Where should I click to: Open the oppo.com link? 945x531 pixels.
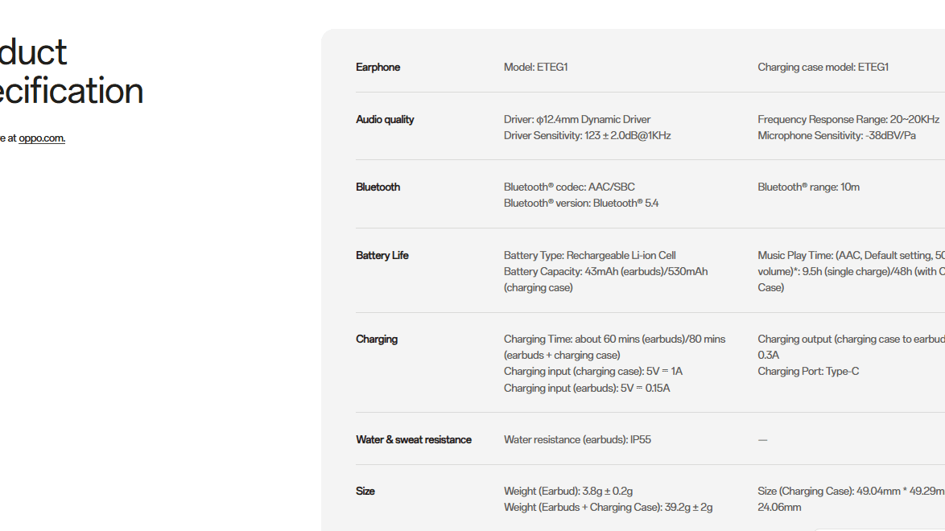[42, 138]
